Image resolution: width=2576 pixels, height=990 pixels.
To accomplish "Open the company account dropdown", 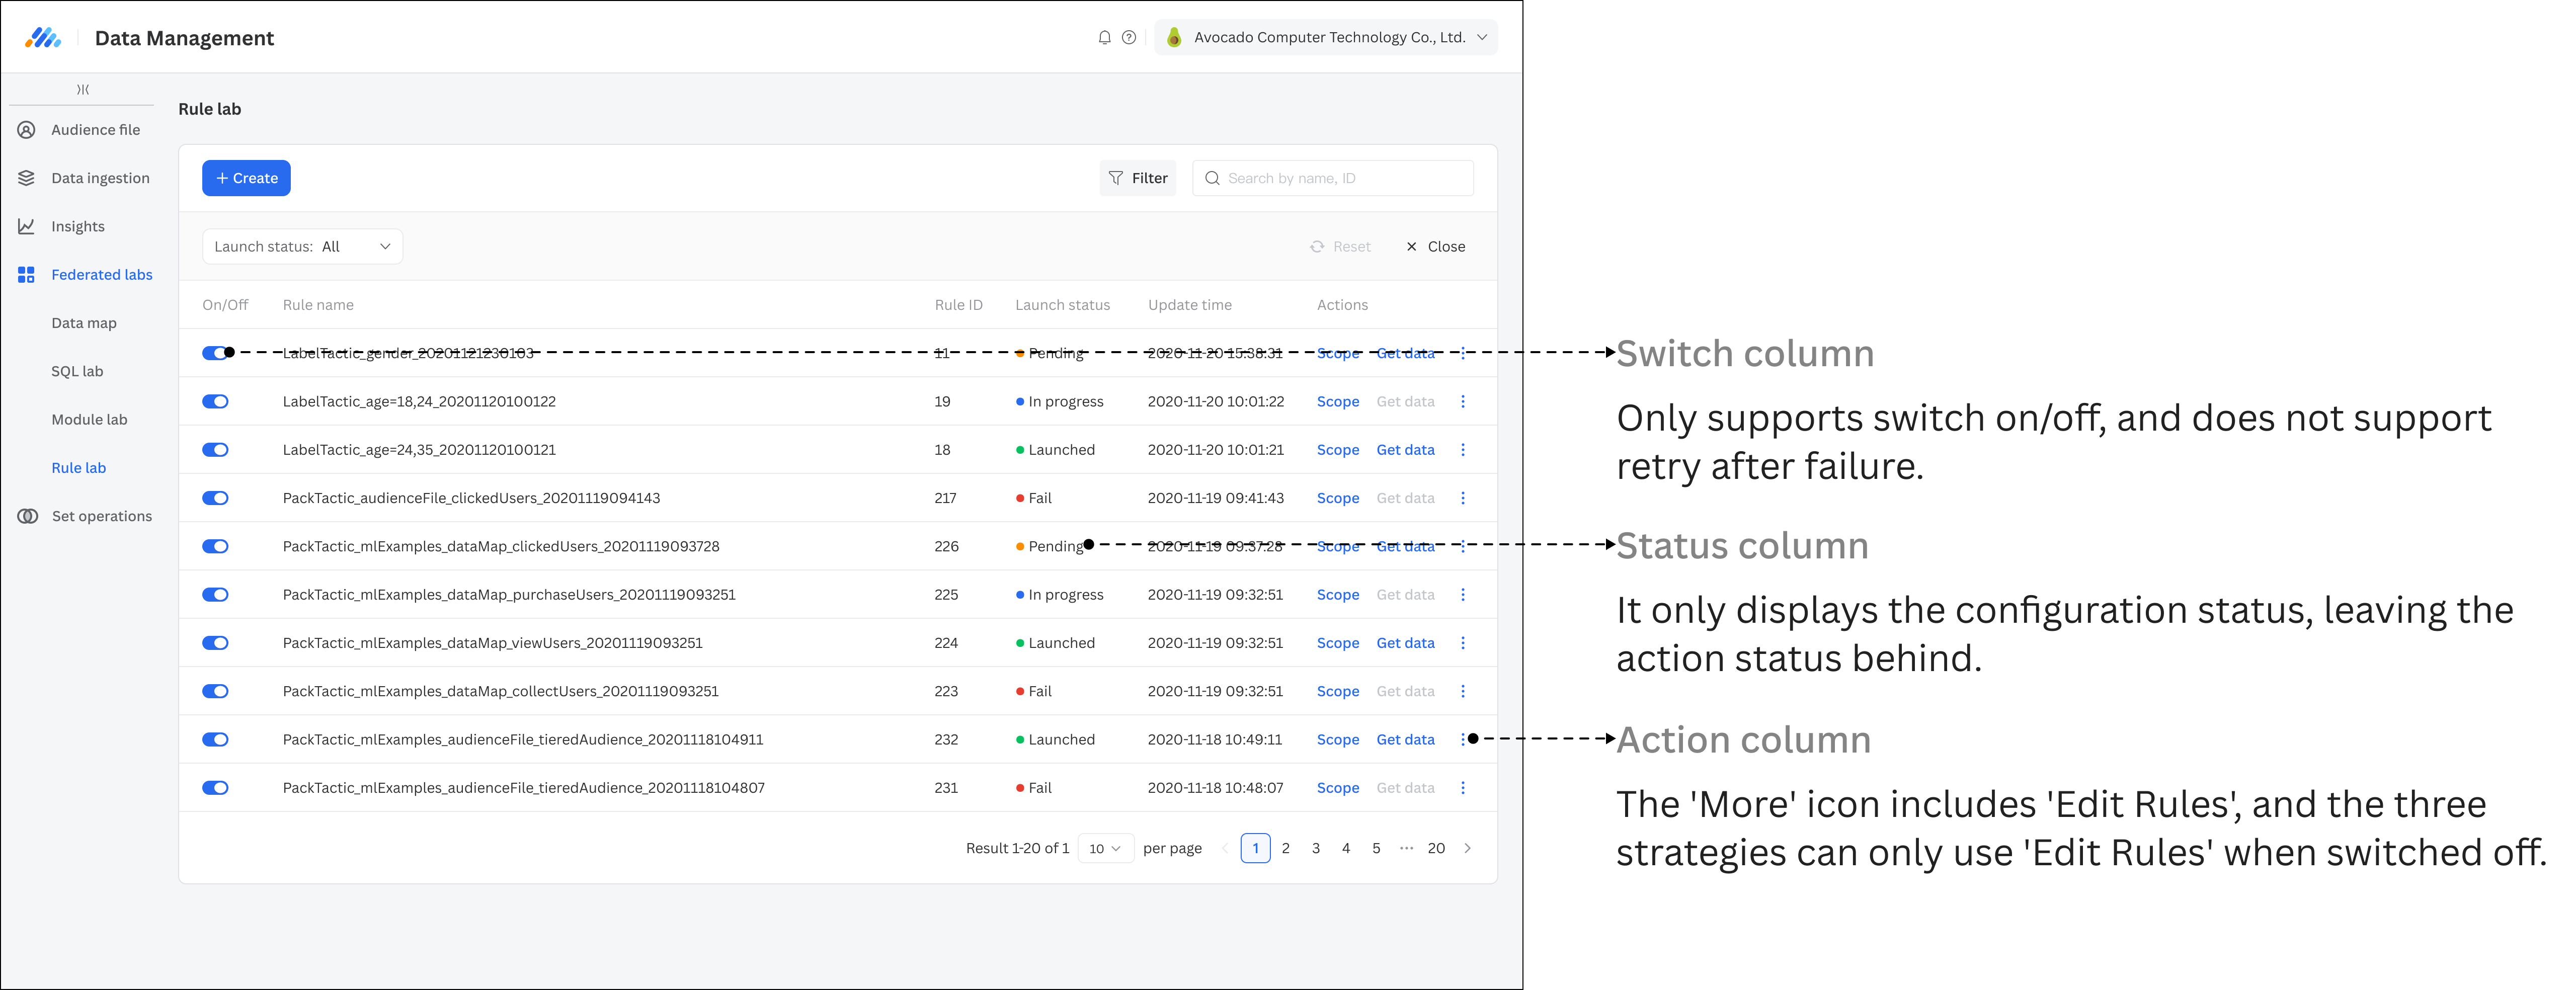I will 1325,38.
